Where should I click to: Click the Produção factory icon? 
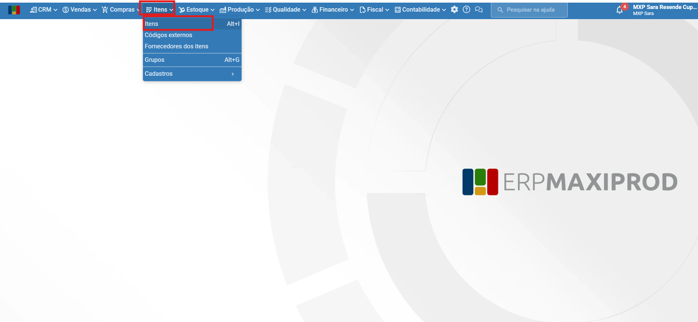(223, 10)
